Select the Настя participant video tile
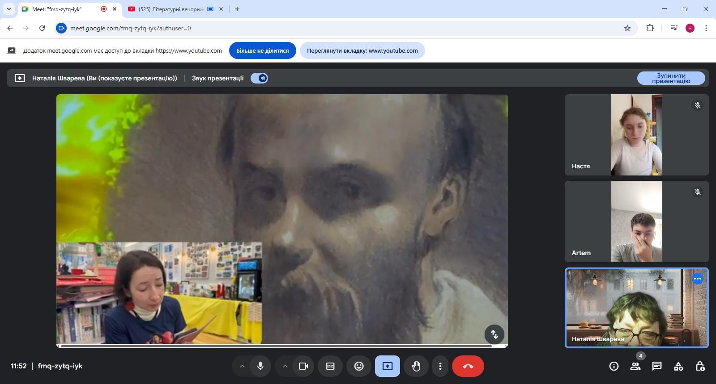716x384 pixels. [x=637, y=135]
